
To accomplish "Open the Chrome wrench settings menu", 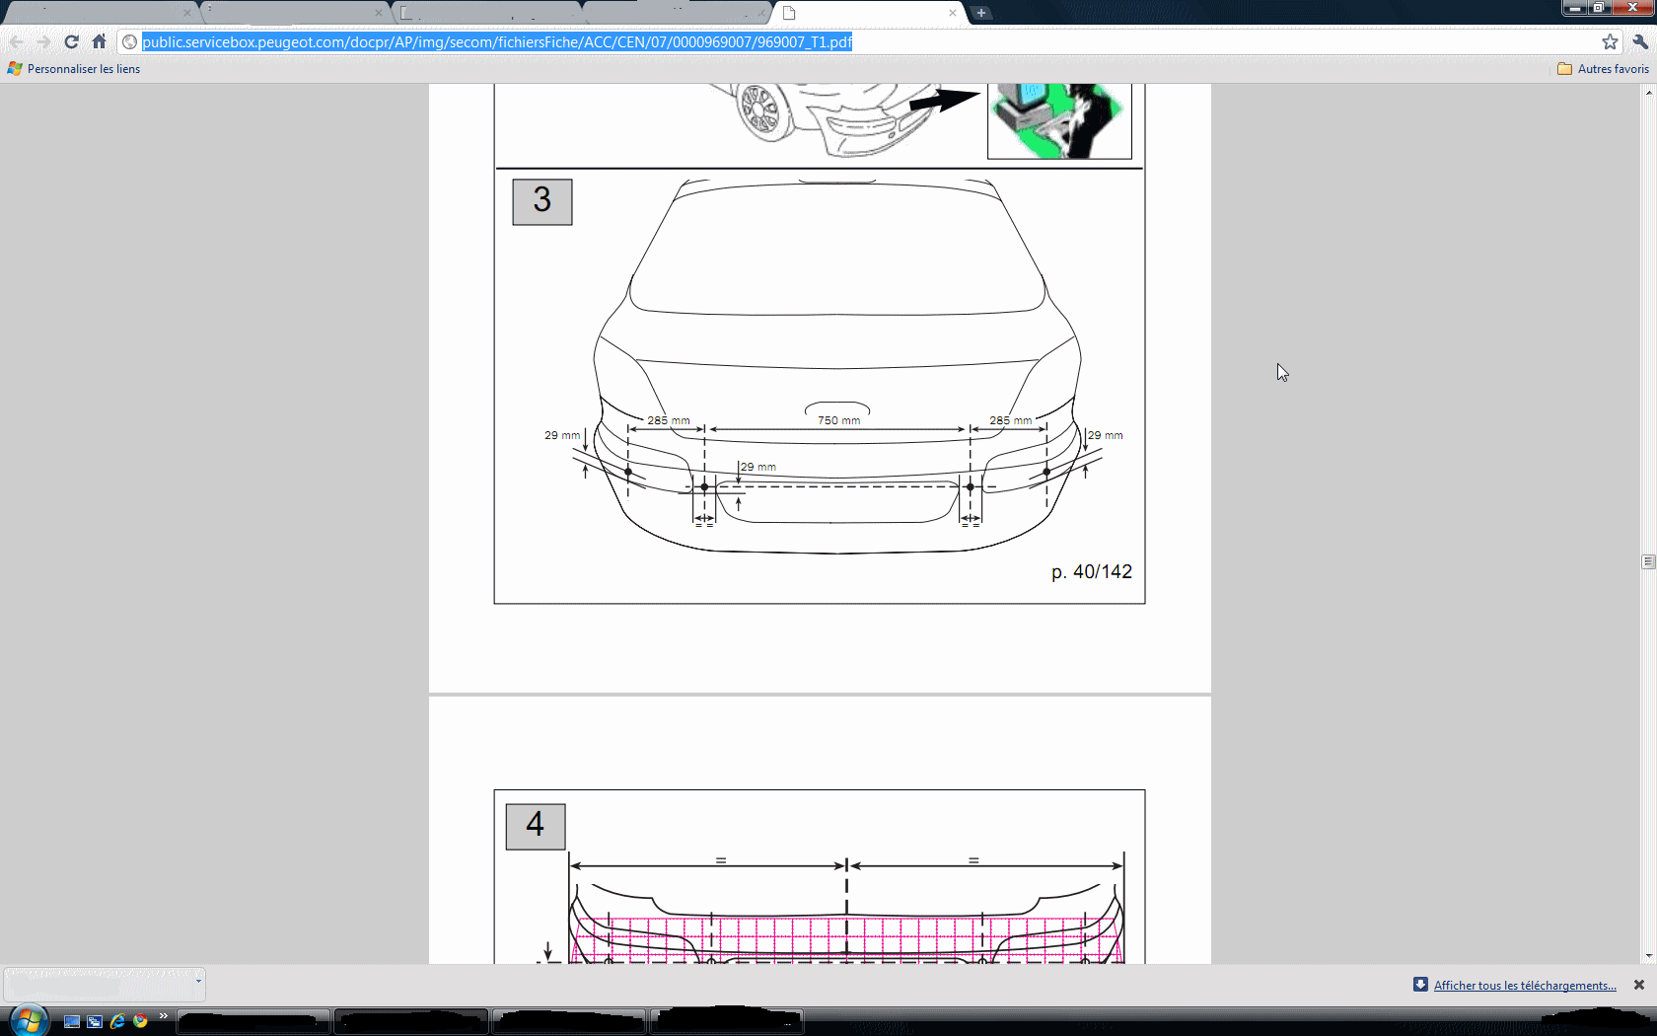I will [x=1640, y=41].
